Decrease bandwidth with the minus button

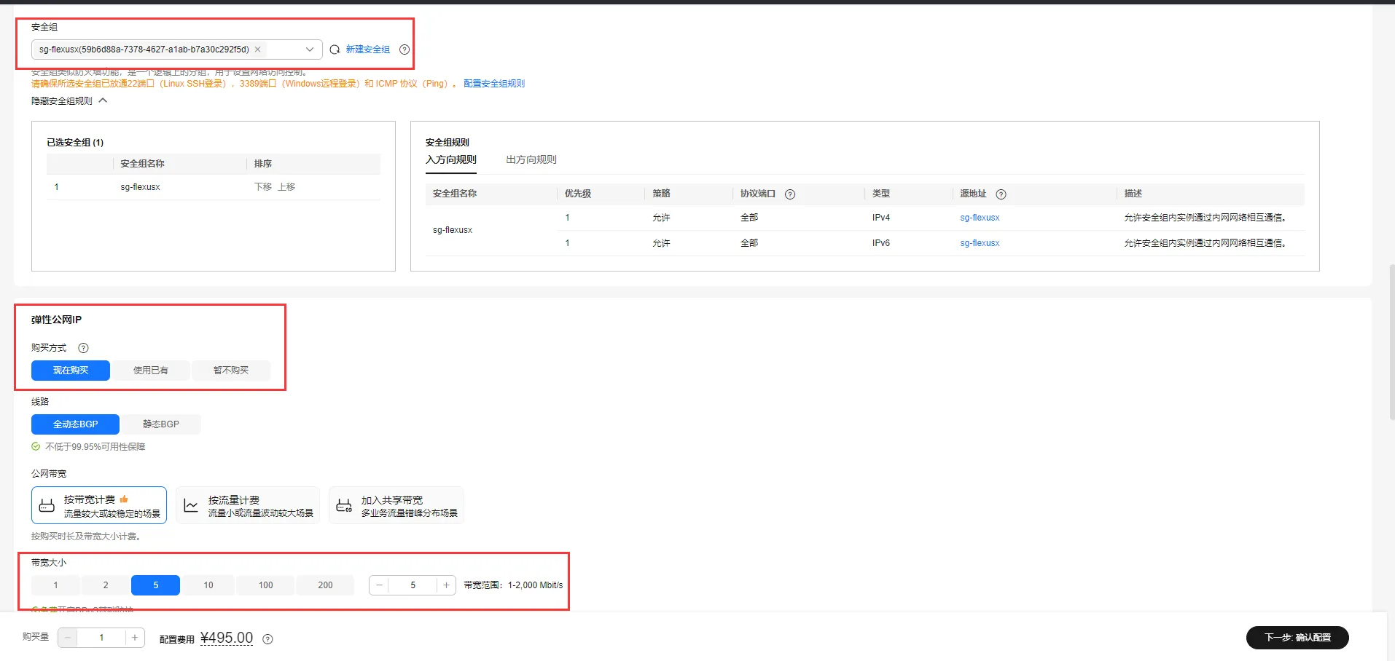click(x=379, y=585)
